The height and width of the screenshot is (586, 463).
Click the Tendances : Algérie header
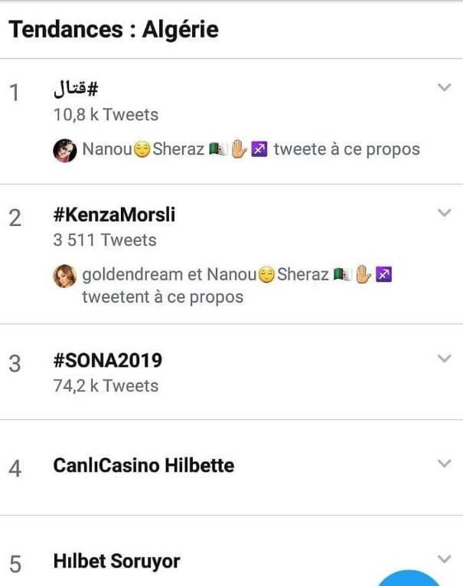click(113, 29)
